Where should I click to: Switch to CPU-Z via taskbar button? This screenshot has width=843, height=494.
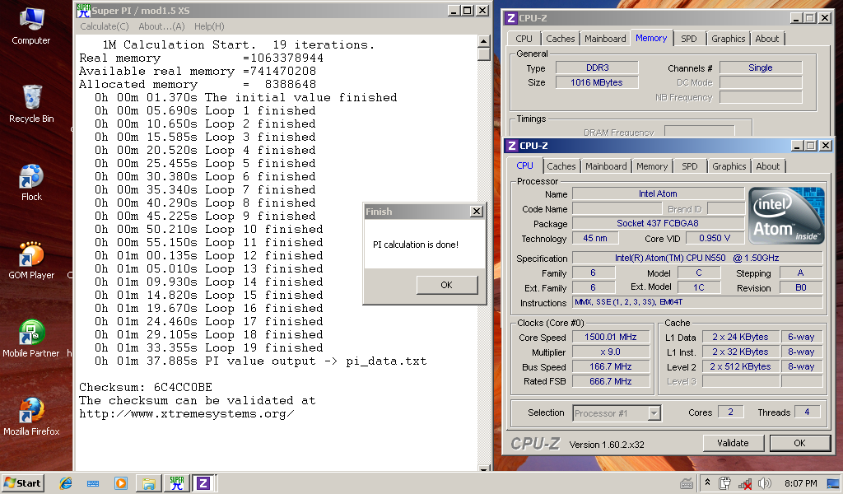tap(204, 483)
